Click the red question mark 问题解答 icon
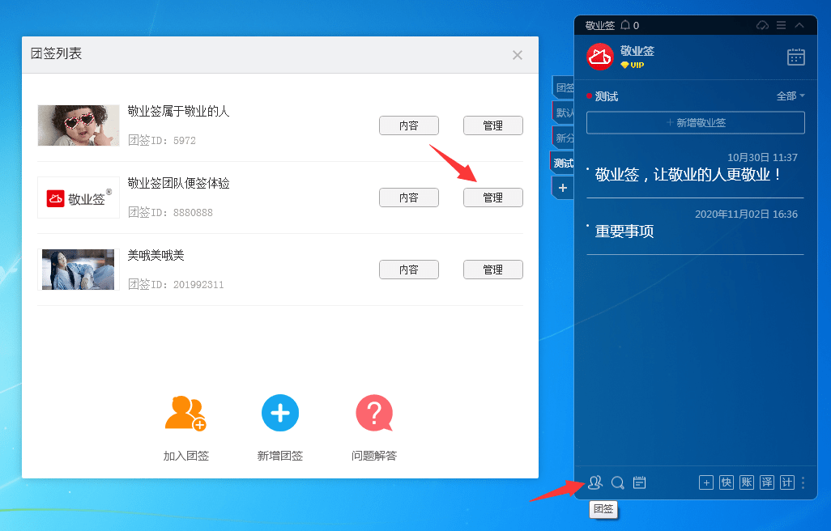The height and width of the screenshot is (531, 831). [x=374, y=413]
